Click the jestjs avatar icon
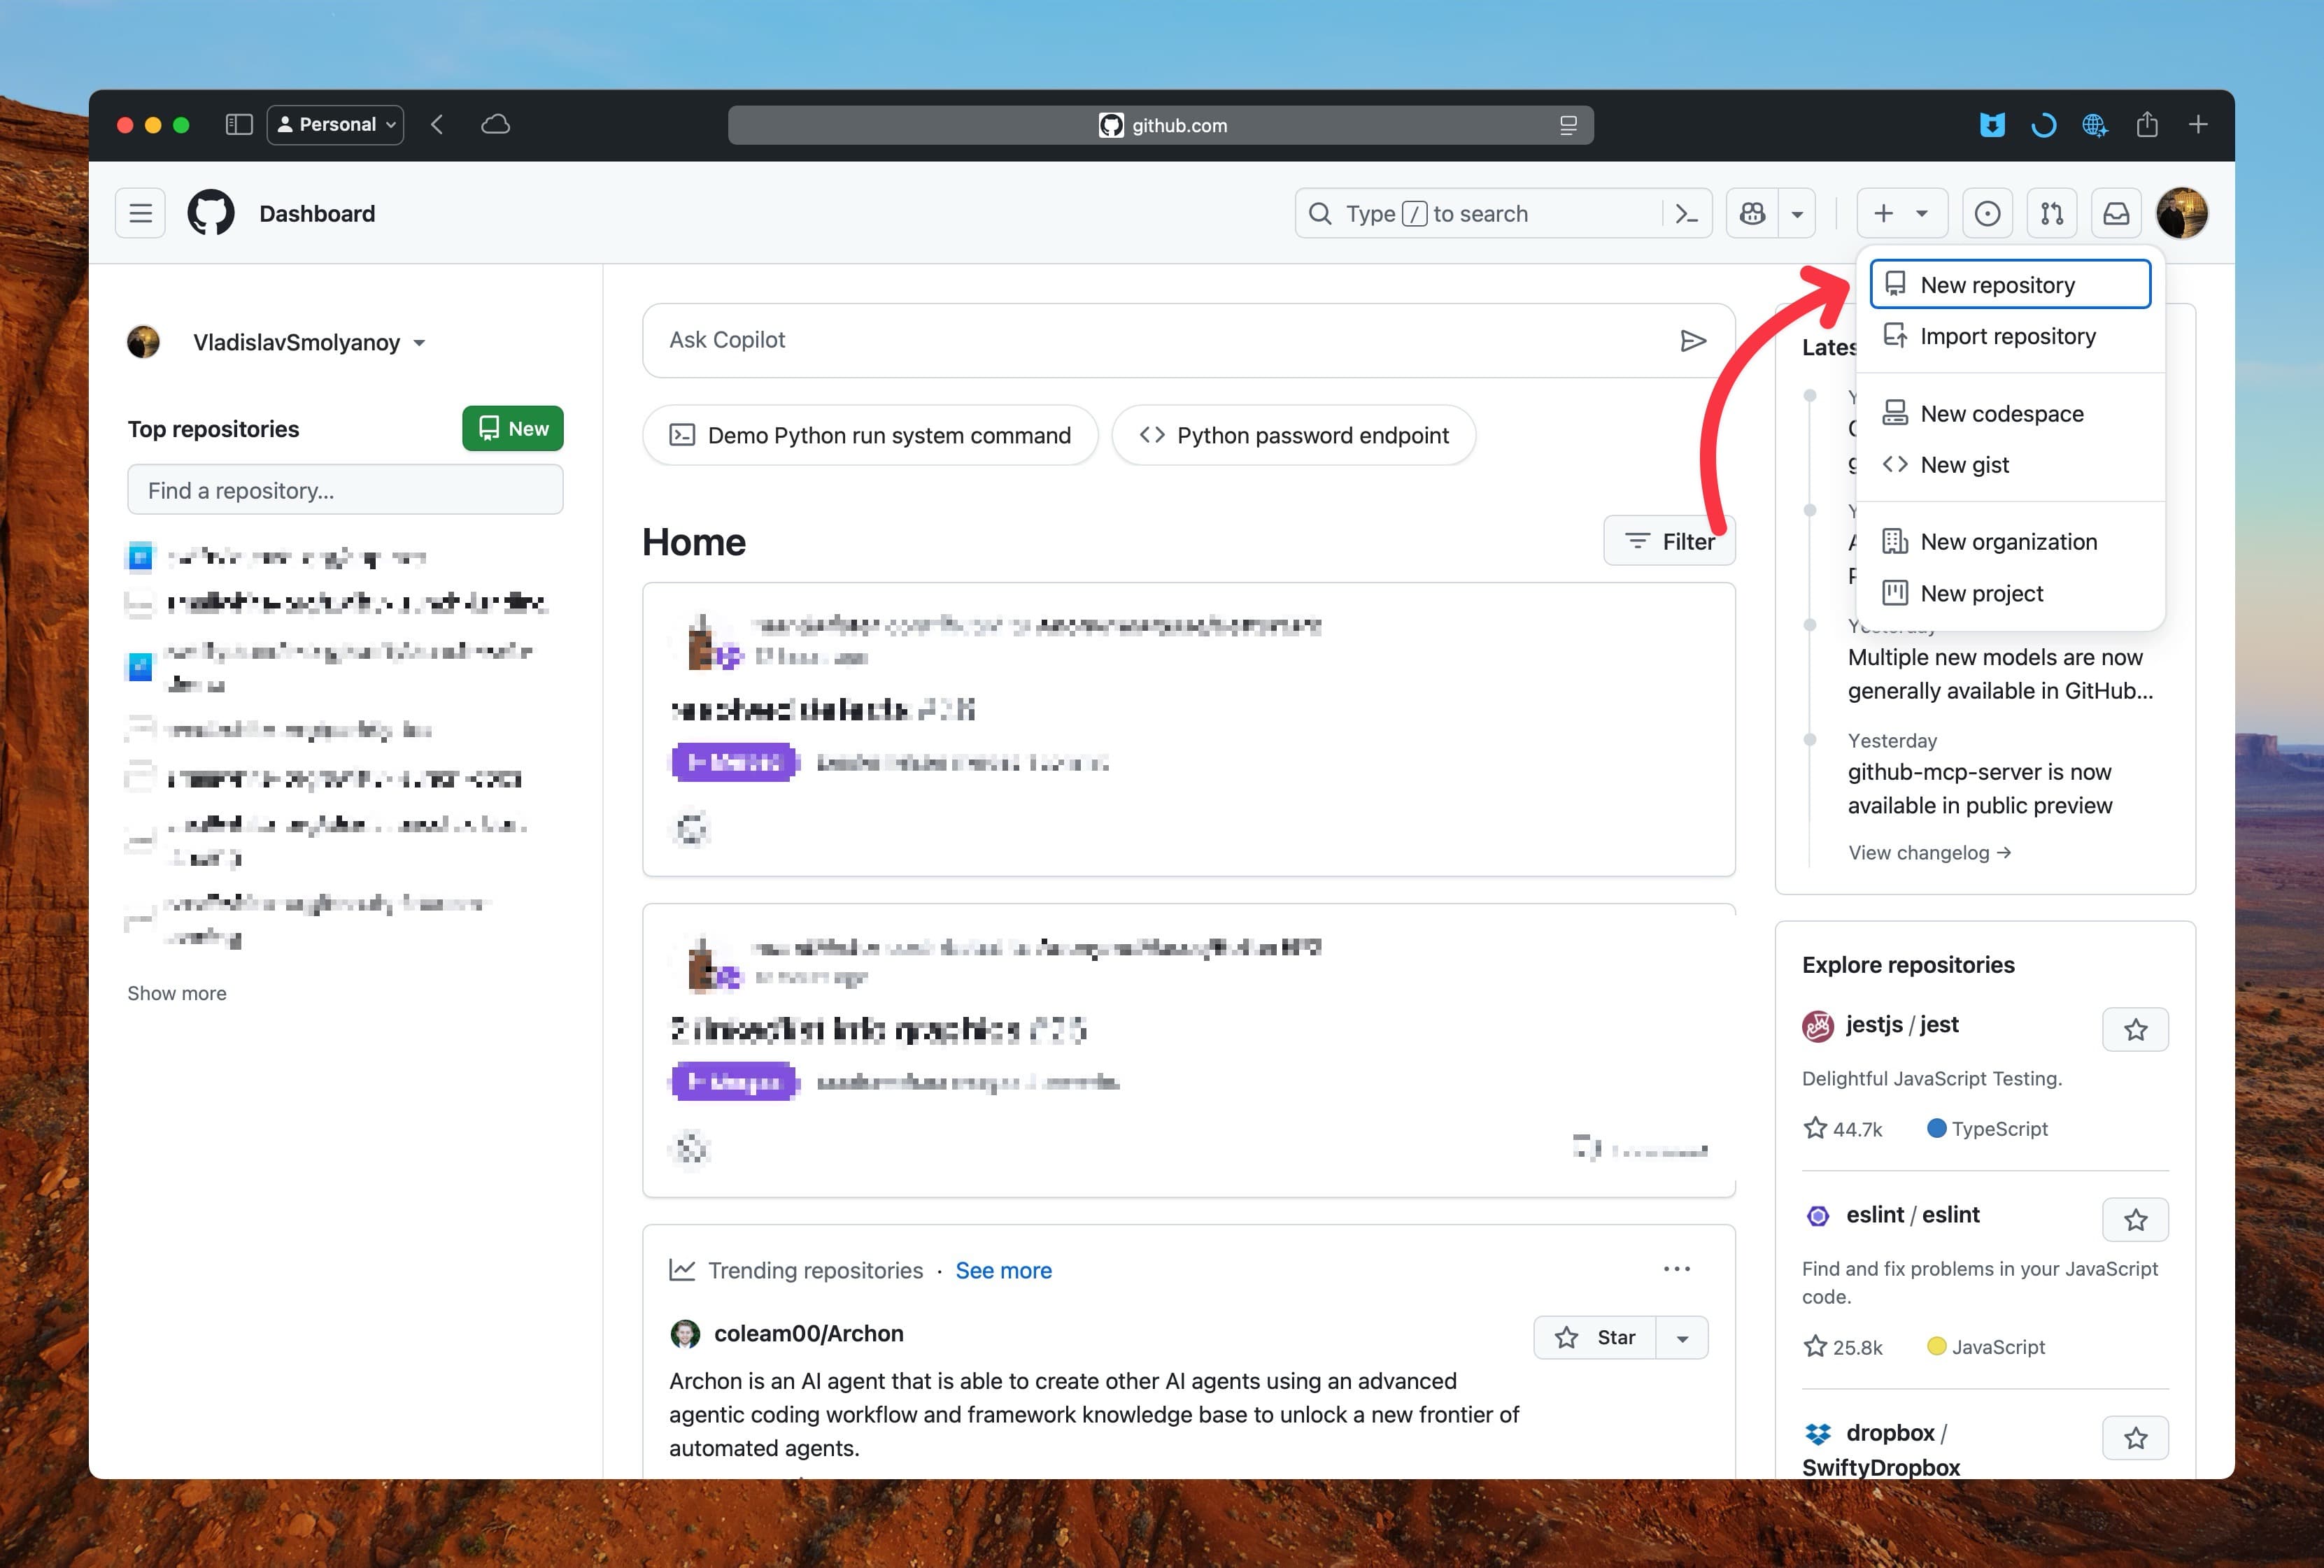The width and height of the screenshot is (2324, 1568). pos(1818,1026)
